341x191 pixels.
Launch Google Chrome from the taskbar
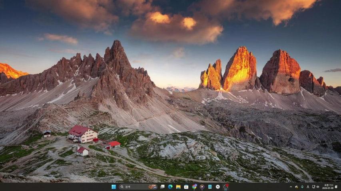[194, 187]
